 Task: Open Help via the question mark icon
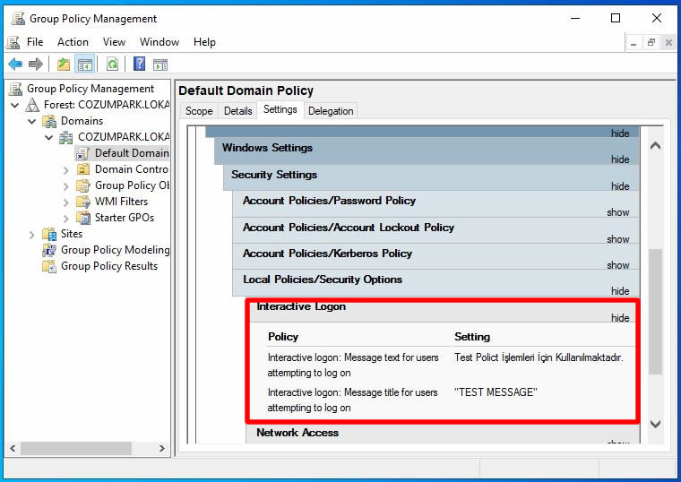tap(140, 64)
